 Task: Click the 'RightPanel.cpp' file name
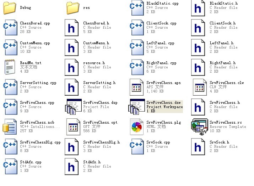(x=161, y=63)
